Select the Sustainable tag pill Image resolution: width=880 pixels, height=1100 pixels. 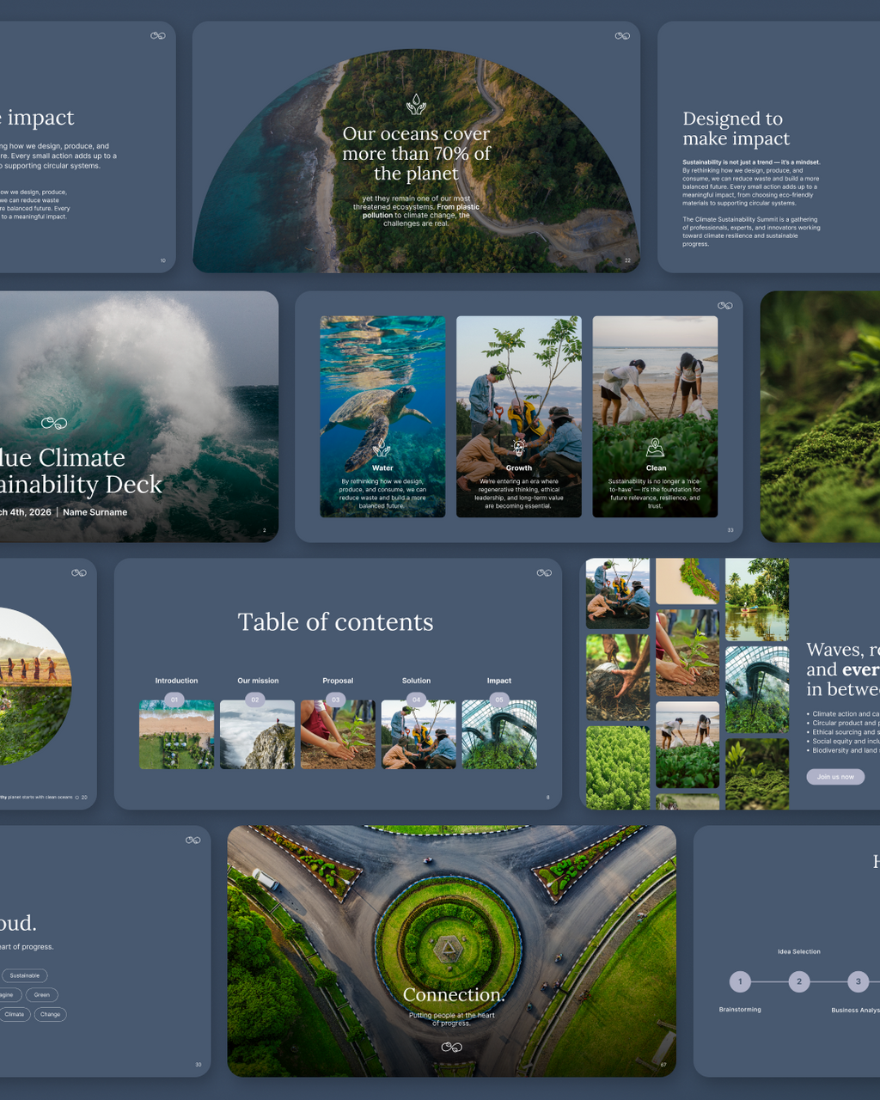pyautogui.click(x=25, y=975)
